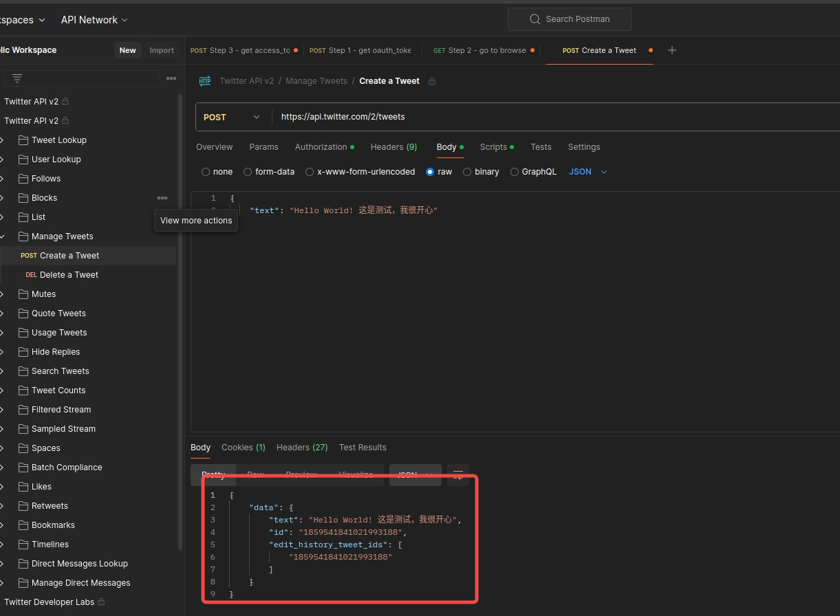Click the lock icon beside Create a Tweet

432,81
